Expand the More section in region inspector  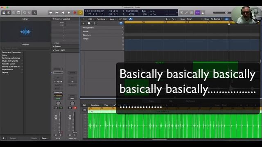56,43
